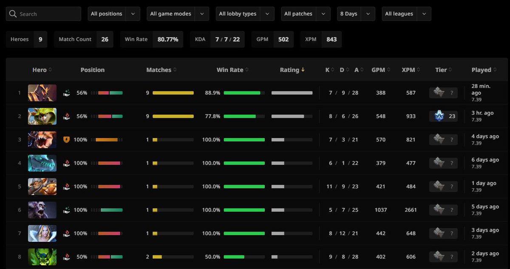Sort by Win Rate column header
The image size is (510, 269).
pos(233,70)
